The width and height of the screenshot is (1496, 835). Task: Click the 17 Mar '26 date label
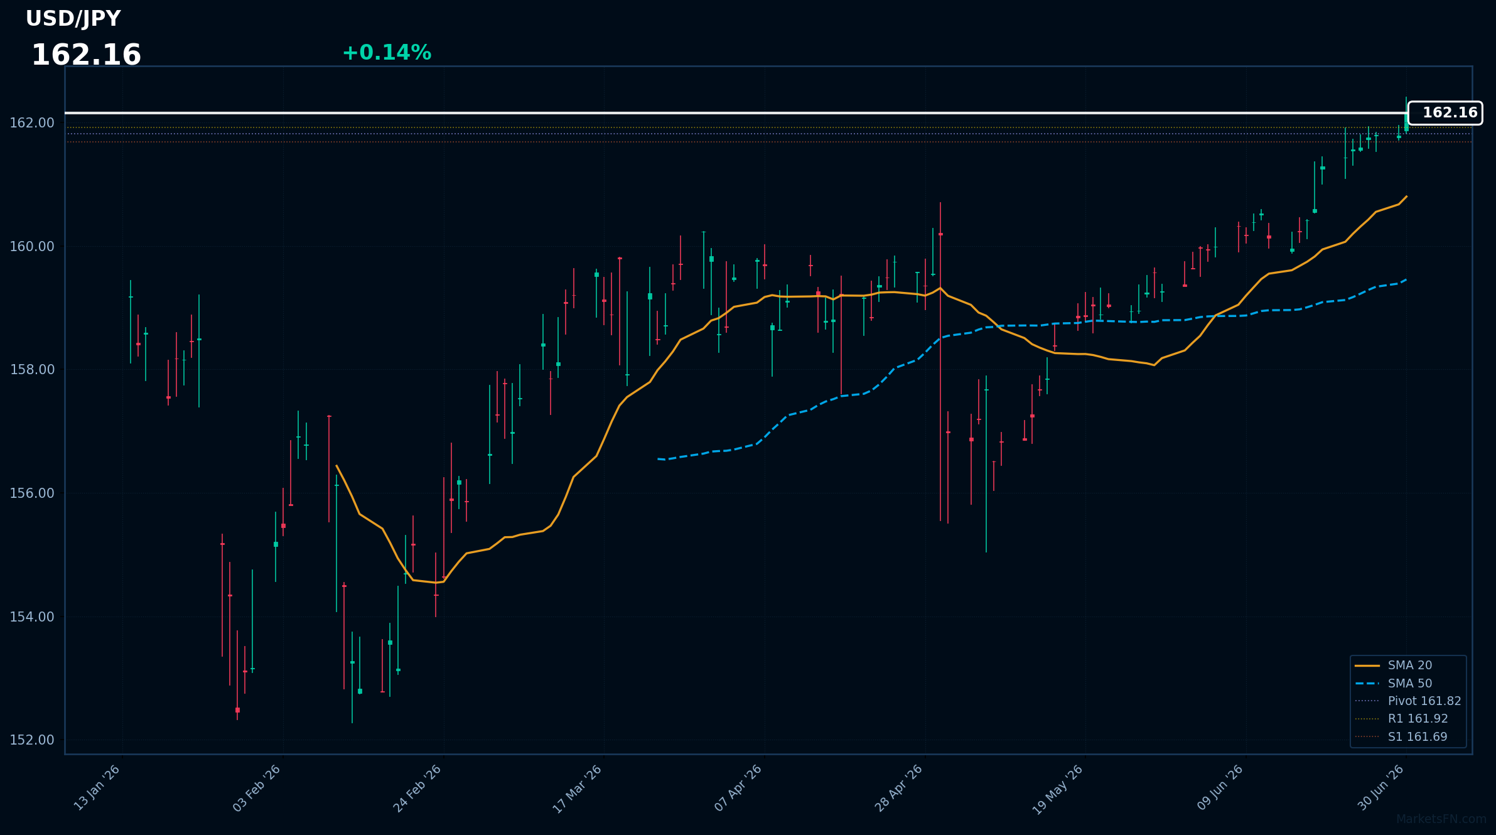click(578, 789)
